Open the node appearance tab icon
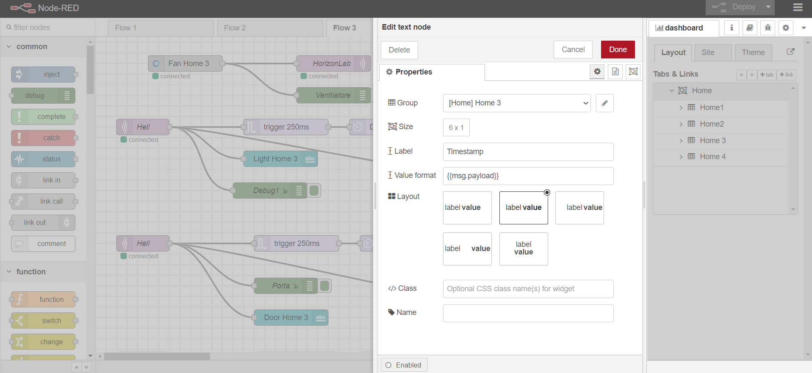Viewport: 812px width, 373px height. (x=633, y=72)
